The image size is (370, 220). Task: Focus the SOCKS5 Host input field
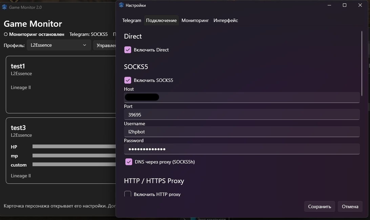pos(242,97)
